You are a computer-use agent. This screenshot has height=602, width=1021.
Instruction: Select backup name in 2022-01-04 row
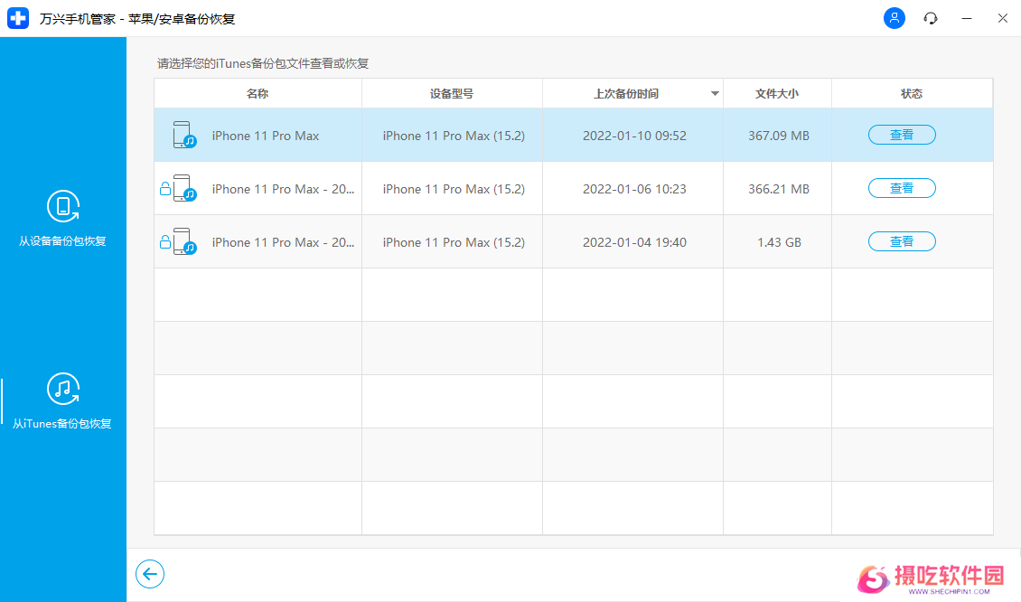[x=283, y=242]
